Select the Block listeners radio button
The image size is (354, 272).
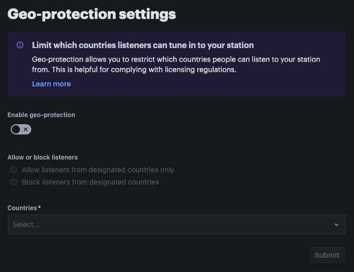(x=14, y=182)
